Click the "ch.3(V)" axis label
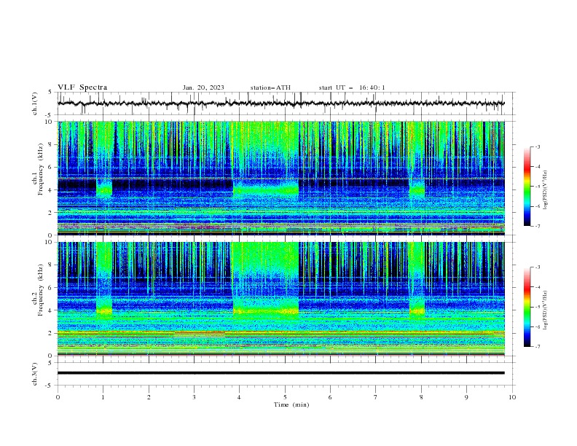 35,374
